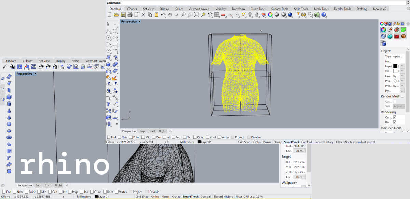Click Gumball in front window status bar
This screenshot has width=410, height=199.
pos(306,142)
